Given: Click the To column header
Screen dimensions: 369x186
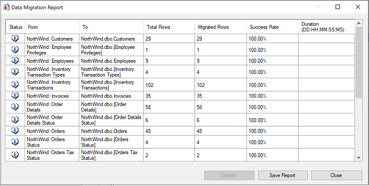Looking at the screenshot, I should pyautogui.click(x=111, y=27).
